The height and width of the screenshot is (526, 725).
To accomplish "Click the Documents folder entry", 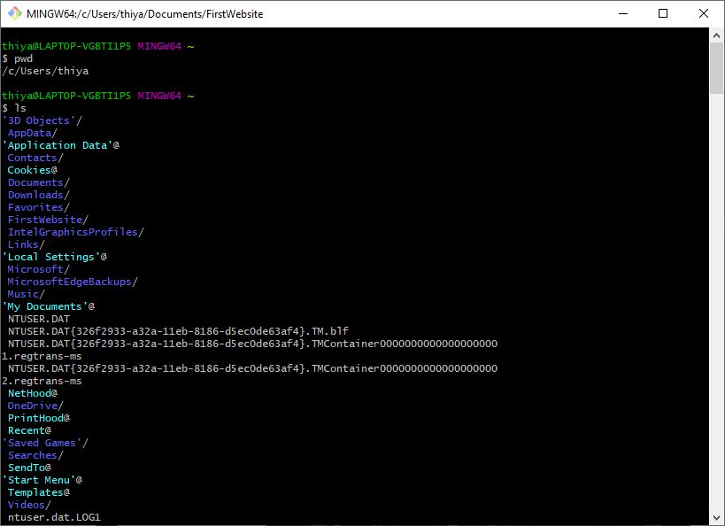I will coord(35,182).
